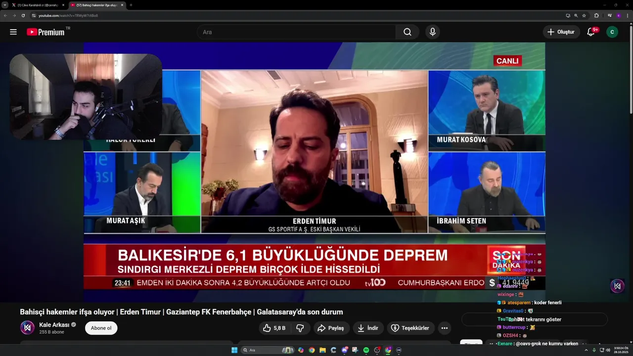Image resolution: width=633 pixels, height=356 pixels.
Task: Click the Kale Arkası watermark on video
Action: [617, 286]
